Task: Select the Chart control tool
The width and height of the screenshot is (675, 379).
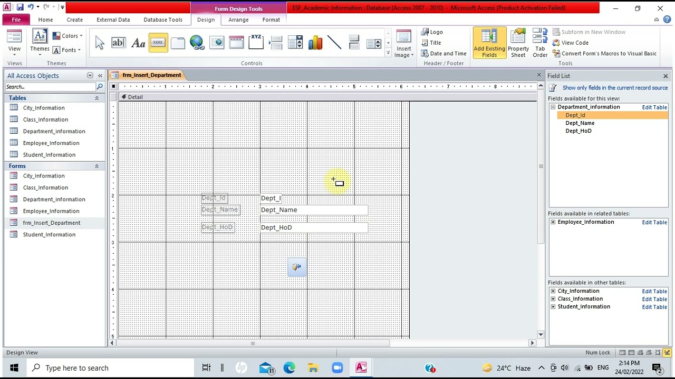Action: (x=315, y=43)
